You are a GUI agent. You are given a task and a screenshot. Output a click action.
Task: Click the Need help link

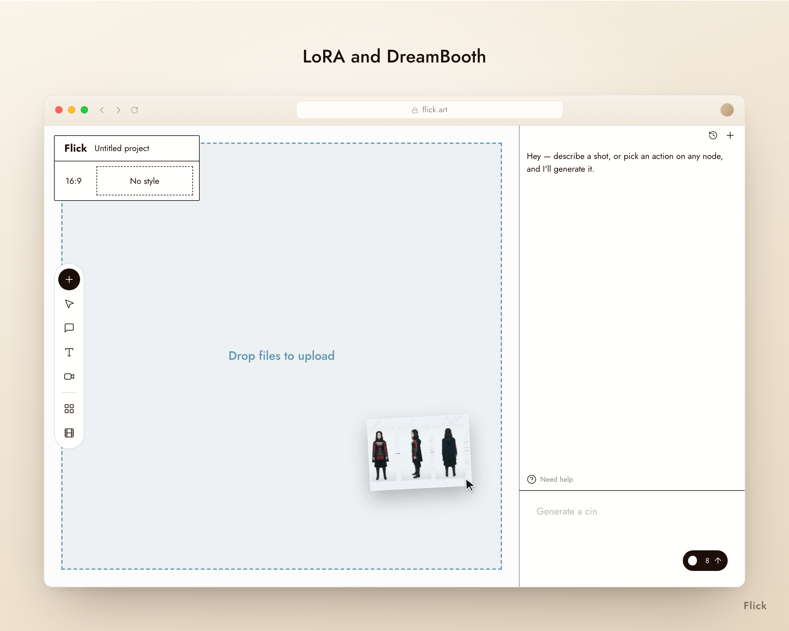tap(556, 479)
